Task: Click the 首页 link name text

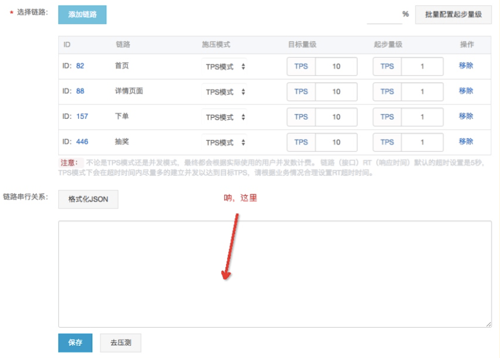Action: [122, 66]
